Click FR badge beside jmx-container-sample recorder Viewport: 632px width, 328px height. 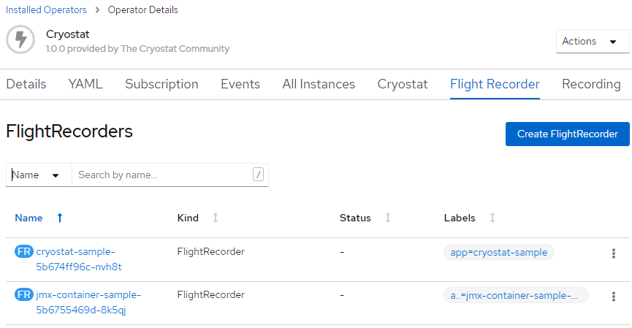[x=23, y=295]
